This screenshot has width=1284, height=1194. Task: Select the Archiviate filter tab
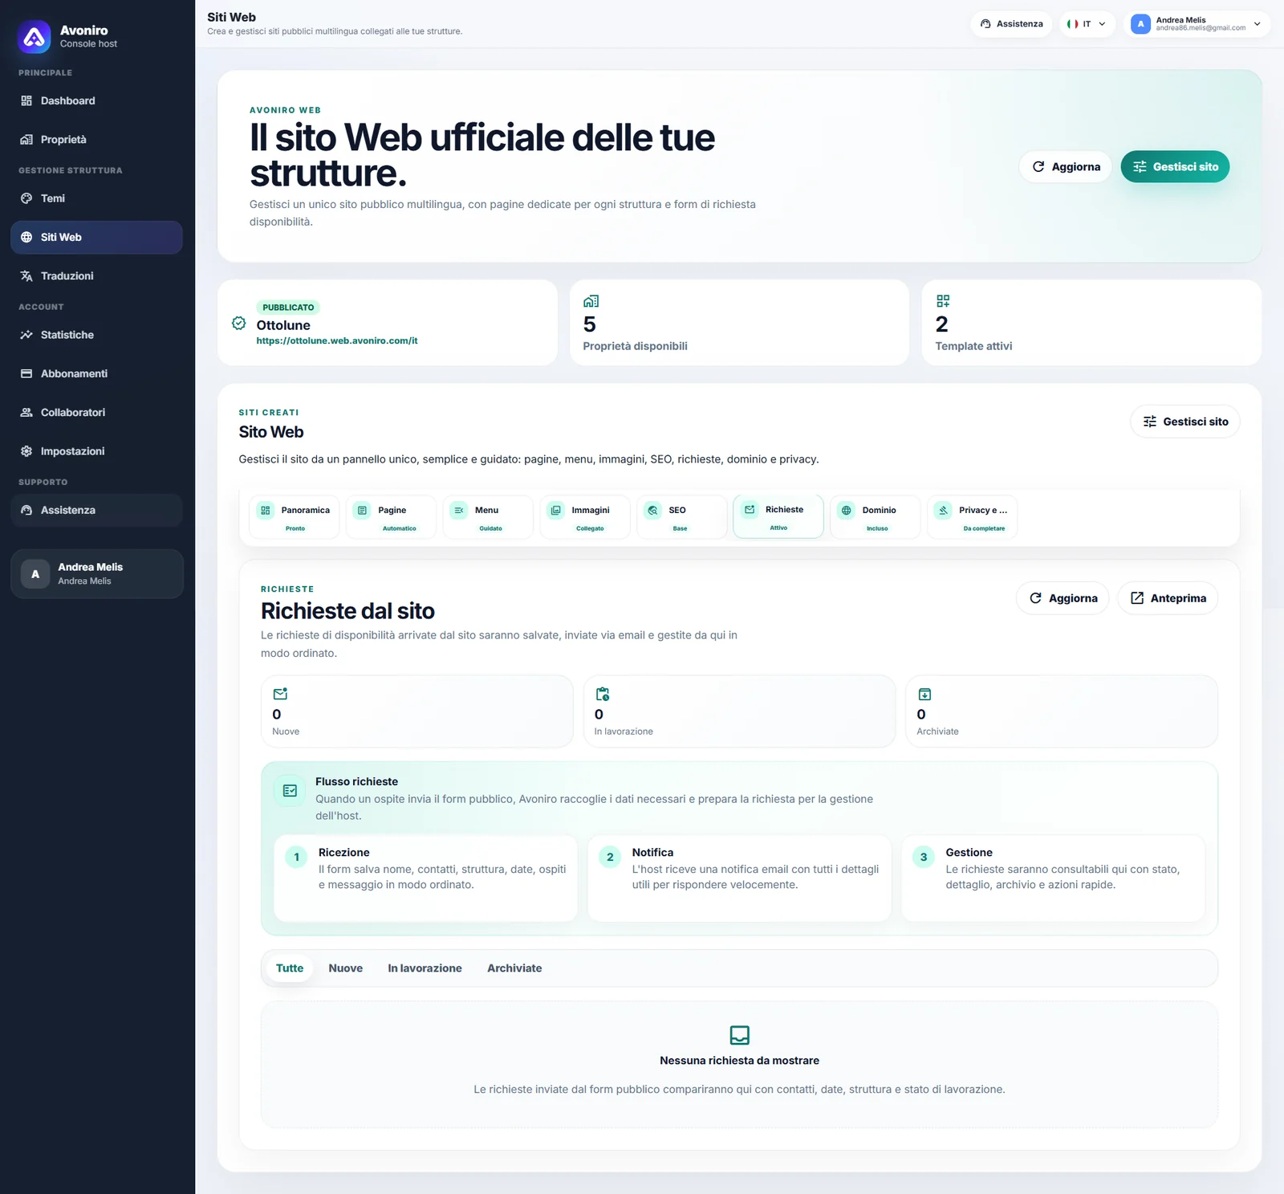[x=514, y=968]
